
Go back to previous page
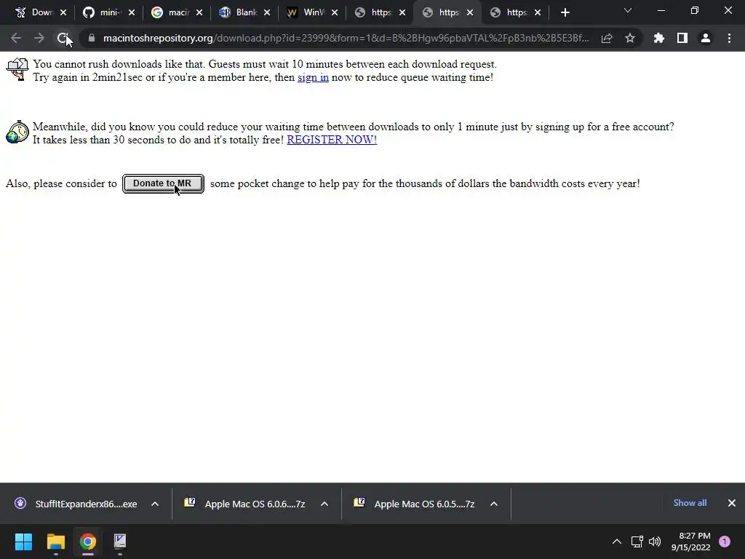point(16,38)
